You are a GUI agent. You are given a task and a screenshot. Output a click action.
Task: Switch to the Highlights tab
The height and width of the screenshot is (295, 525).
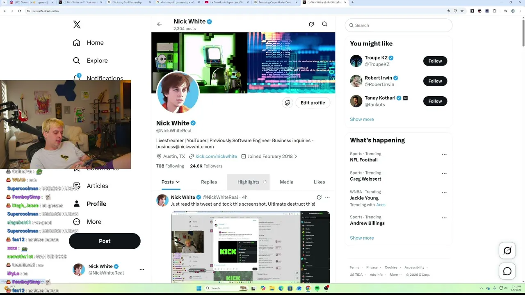249,182
